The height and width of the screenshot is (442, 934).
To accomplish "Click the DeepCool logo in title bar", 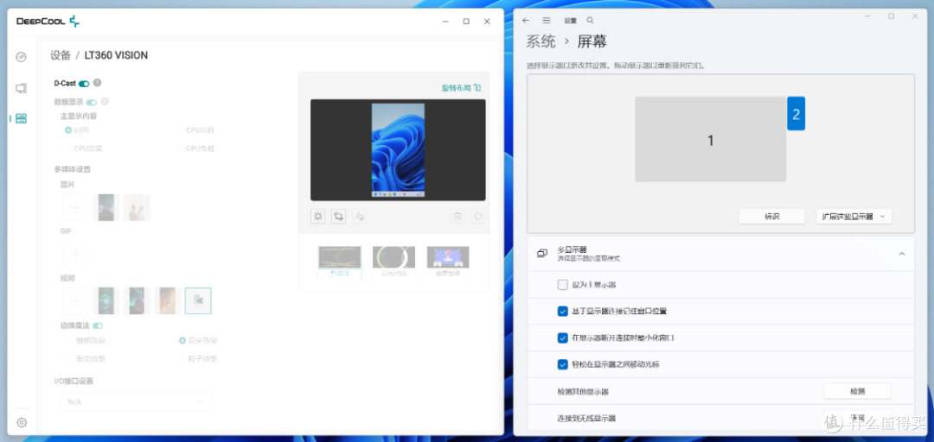I will [x=48, y=22].
